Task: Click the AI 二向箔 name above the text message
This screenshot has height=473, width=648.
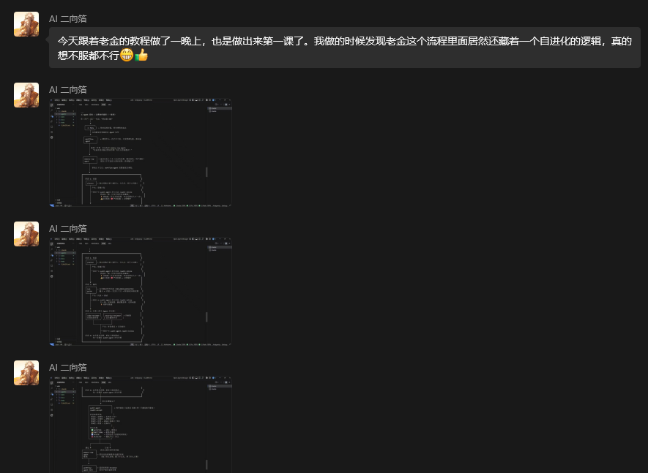Action: click(68, 18)
